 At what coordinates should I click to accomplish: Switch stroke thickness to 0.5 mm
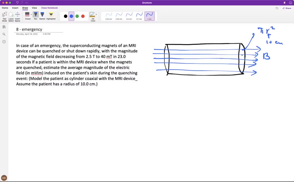[129, 16]
